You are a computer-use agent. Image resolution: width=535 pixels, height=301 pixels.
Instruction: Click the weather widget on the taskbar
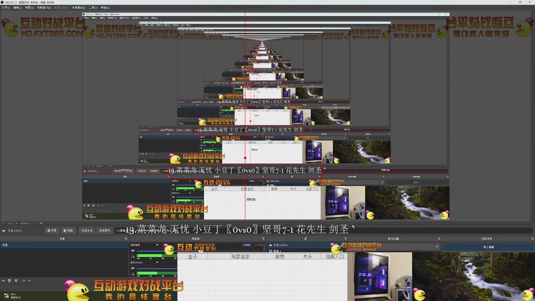tap(12, 296)
